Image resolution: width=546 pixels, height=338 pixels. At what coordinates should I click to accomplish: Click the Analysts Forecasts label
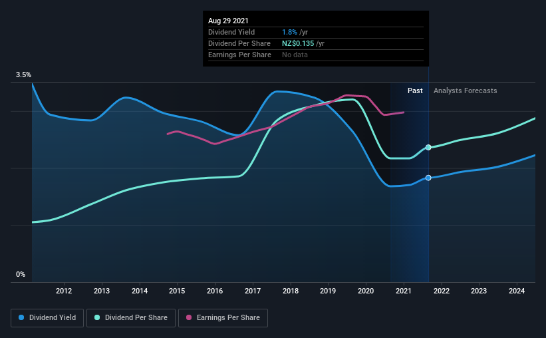click(x=466, y=90)
